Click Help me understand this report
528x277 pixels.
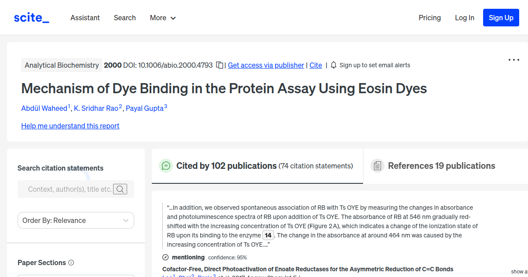(x=70, y=126)
